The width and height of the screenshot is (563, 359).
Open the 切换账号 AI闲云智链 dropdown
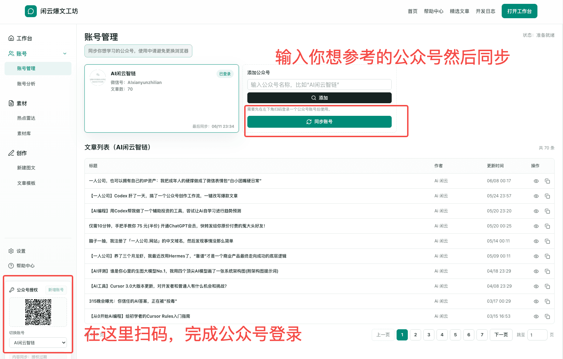[38, 343]
